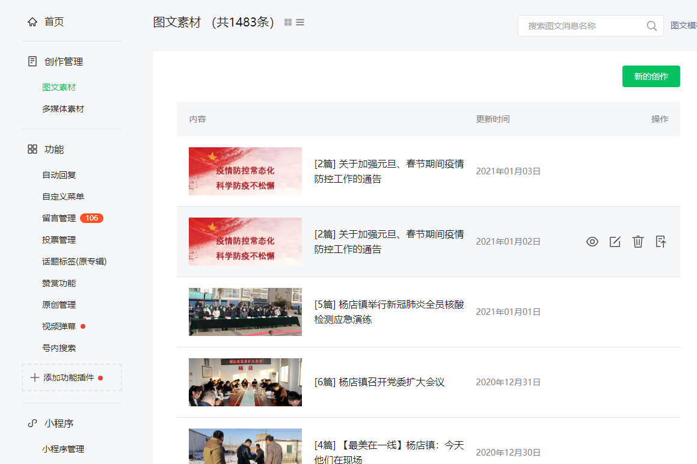Open the 核酸检测应急演练 article thumbnail
This screenshot has height=464, width=697.
(245, 311)
